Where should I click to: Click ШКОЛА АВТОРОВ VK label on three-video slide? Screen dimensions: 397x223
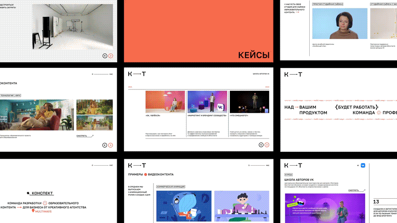pos(261,74)
